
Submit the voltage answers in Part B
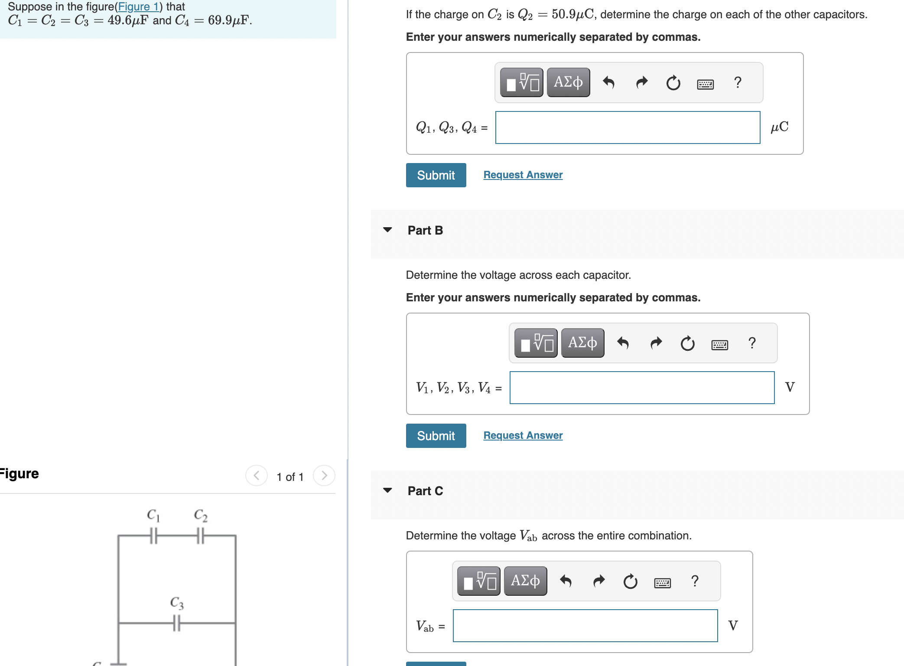point(436,435)
